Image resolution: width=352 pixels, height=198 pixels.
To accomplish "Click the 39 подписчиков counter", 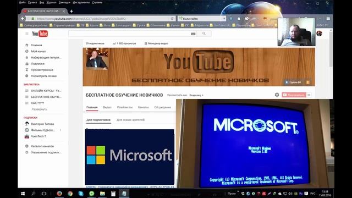I will (x=95, y=43).
